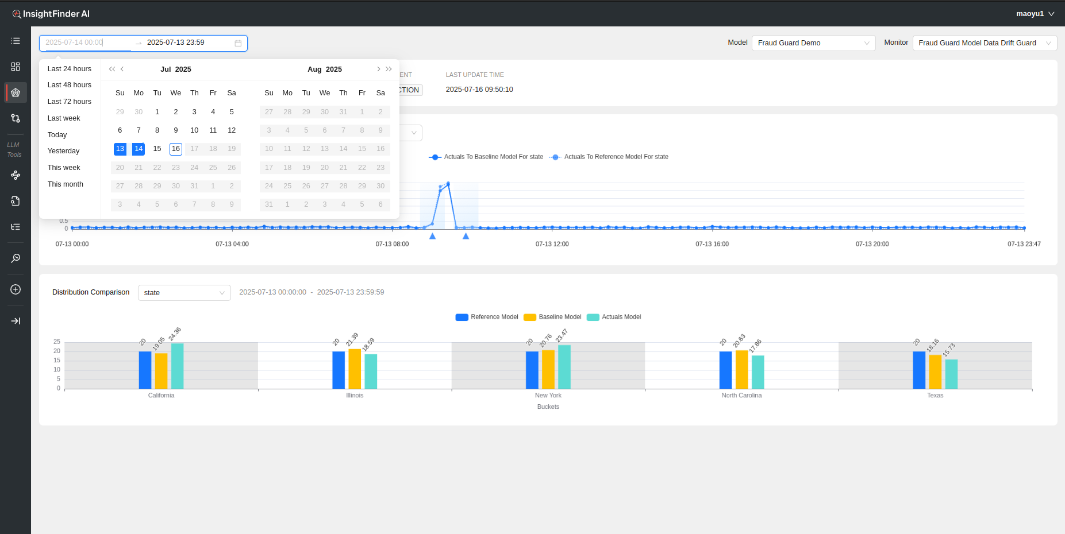This screenshot has height=534, width=1065.
Task: Toggle 'Actuals To Baseline Model For state' legend
Action: coord(486,157)
